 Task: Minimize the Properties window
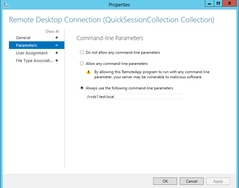209,3
